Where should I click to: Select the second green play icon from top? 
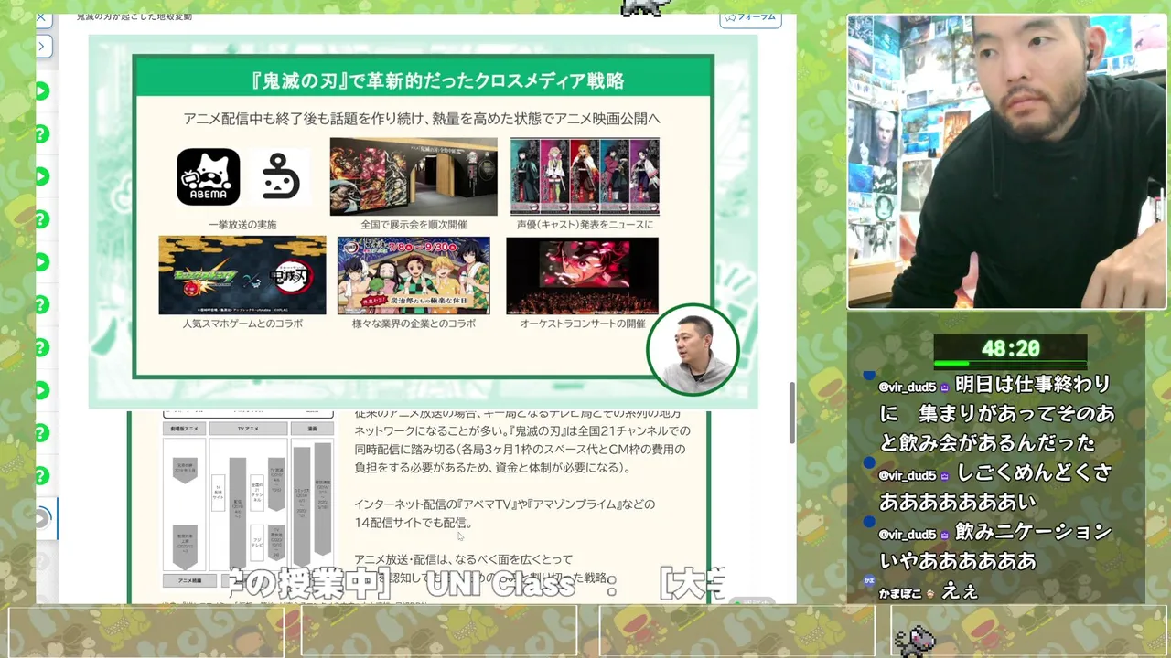point(41,176)
